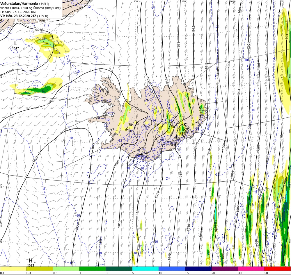Screen dimensions: 291x275
Task: Click the navy 15–20 mm legend swatch
Action: pyautogui.click(x=198, y=269)
